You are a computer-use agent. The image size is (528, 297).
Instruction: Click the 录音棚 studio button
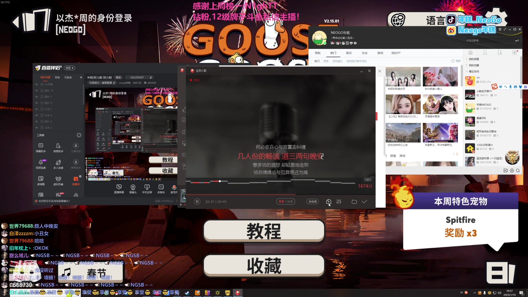(312, 202)
